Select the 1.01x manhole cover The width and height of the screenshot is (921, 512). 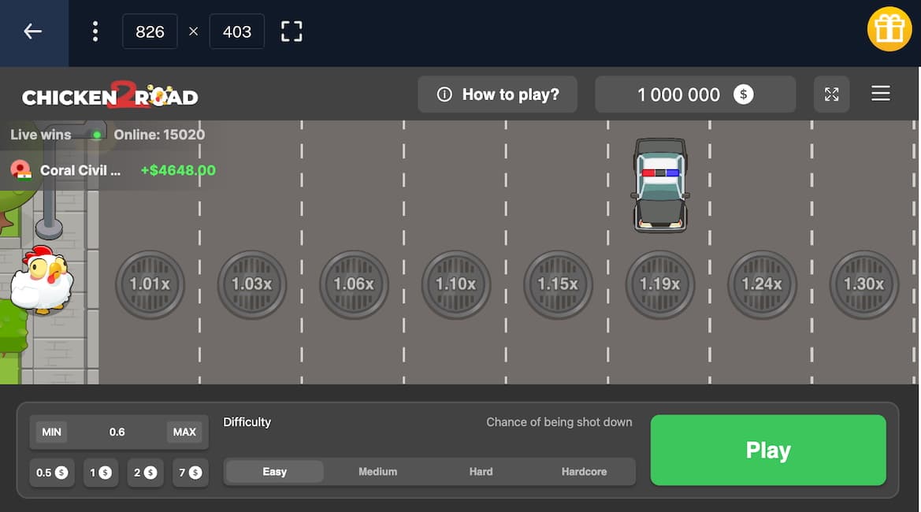click(x=150, y=284)
